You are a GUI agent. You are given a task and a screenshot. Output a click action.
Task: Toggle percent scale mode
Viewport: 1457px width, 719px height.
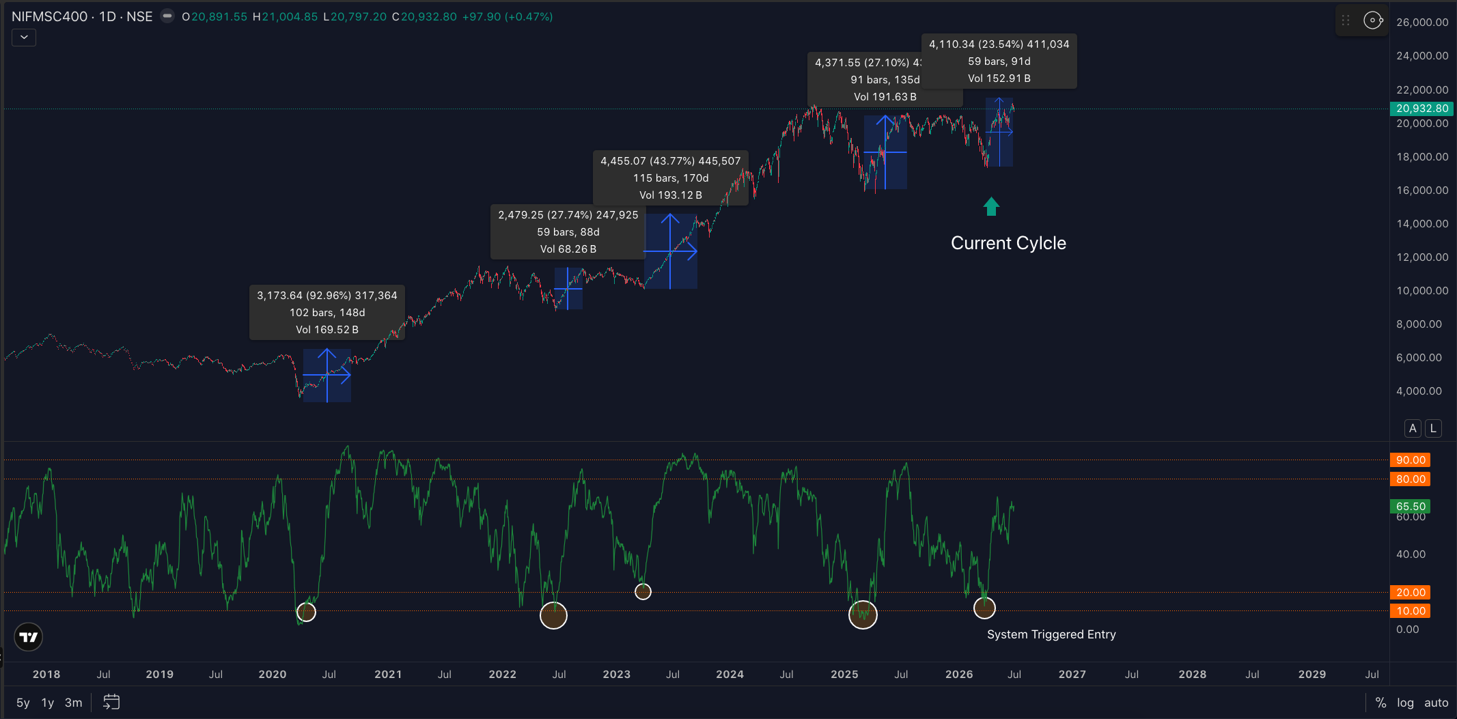pyautogui.click(x=1380, y=703)
